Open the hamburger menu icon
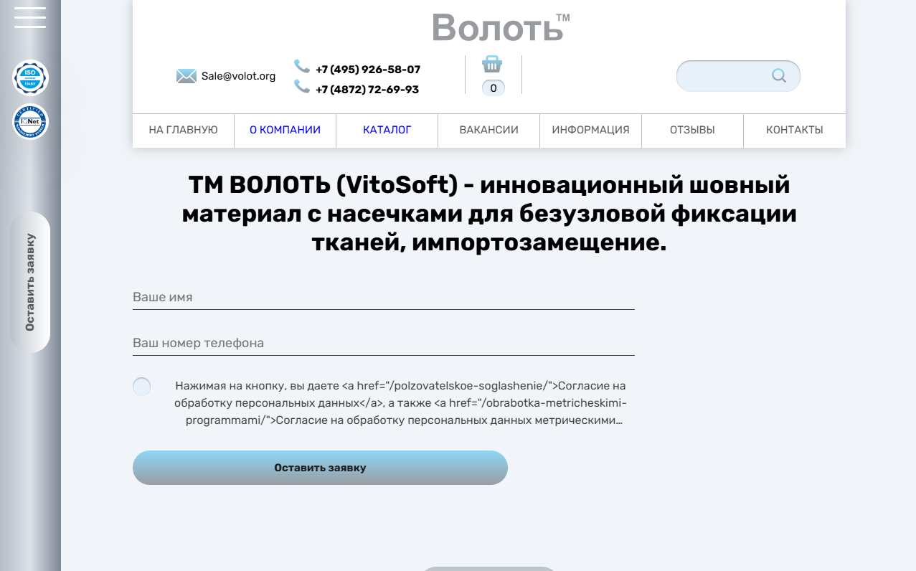The image size is (916, 571). (30, 18)
